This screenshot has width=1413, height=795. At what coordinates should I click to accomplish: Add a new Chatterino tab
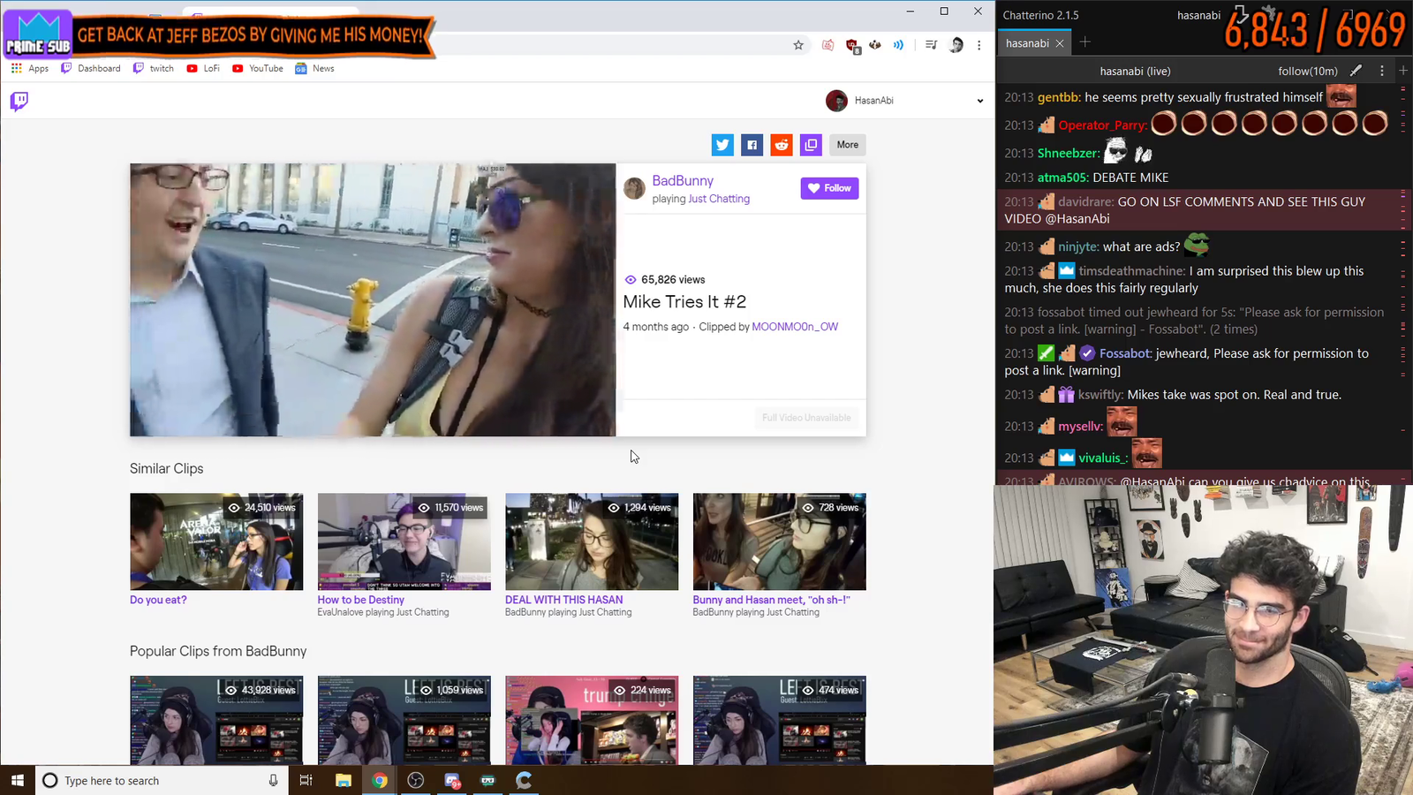[1085, 42]
